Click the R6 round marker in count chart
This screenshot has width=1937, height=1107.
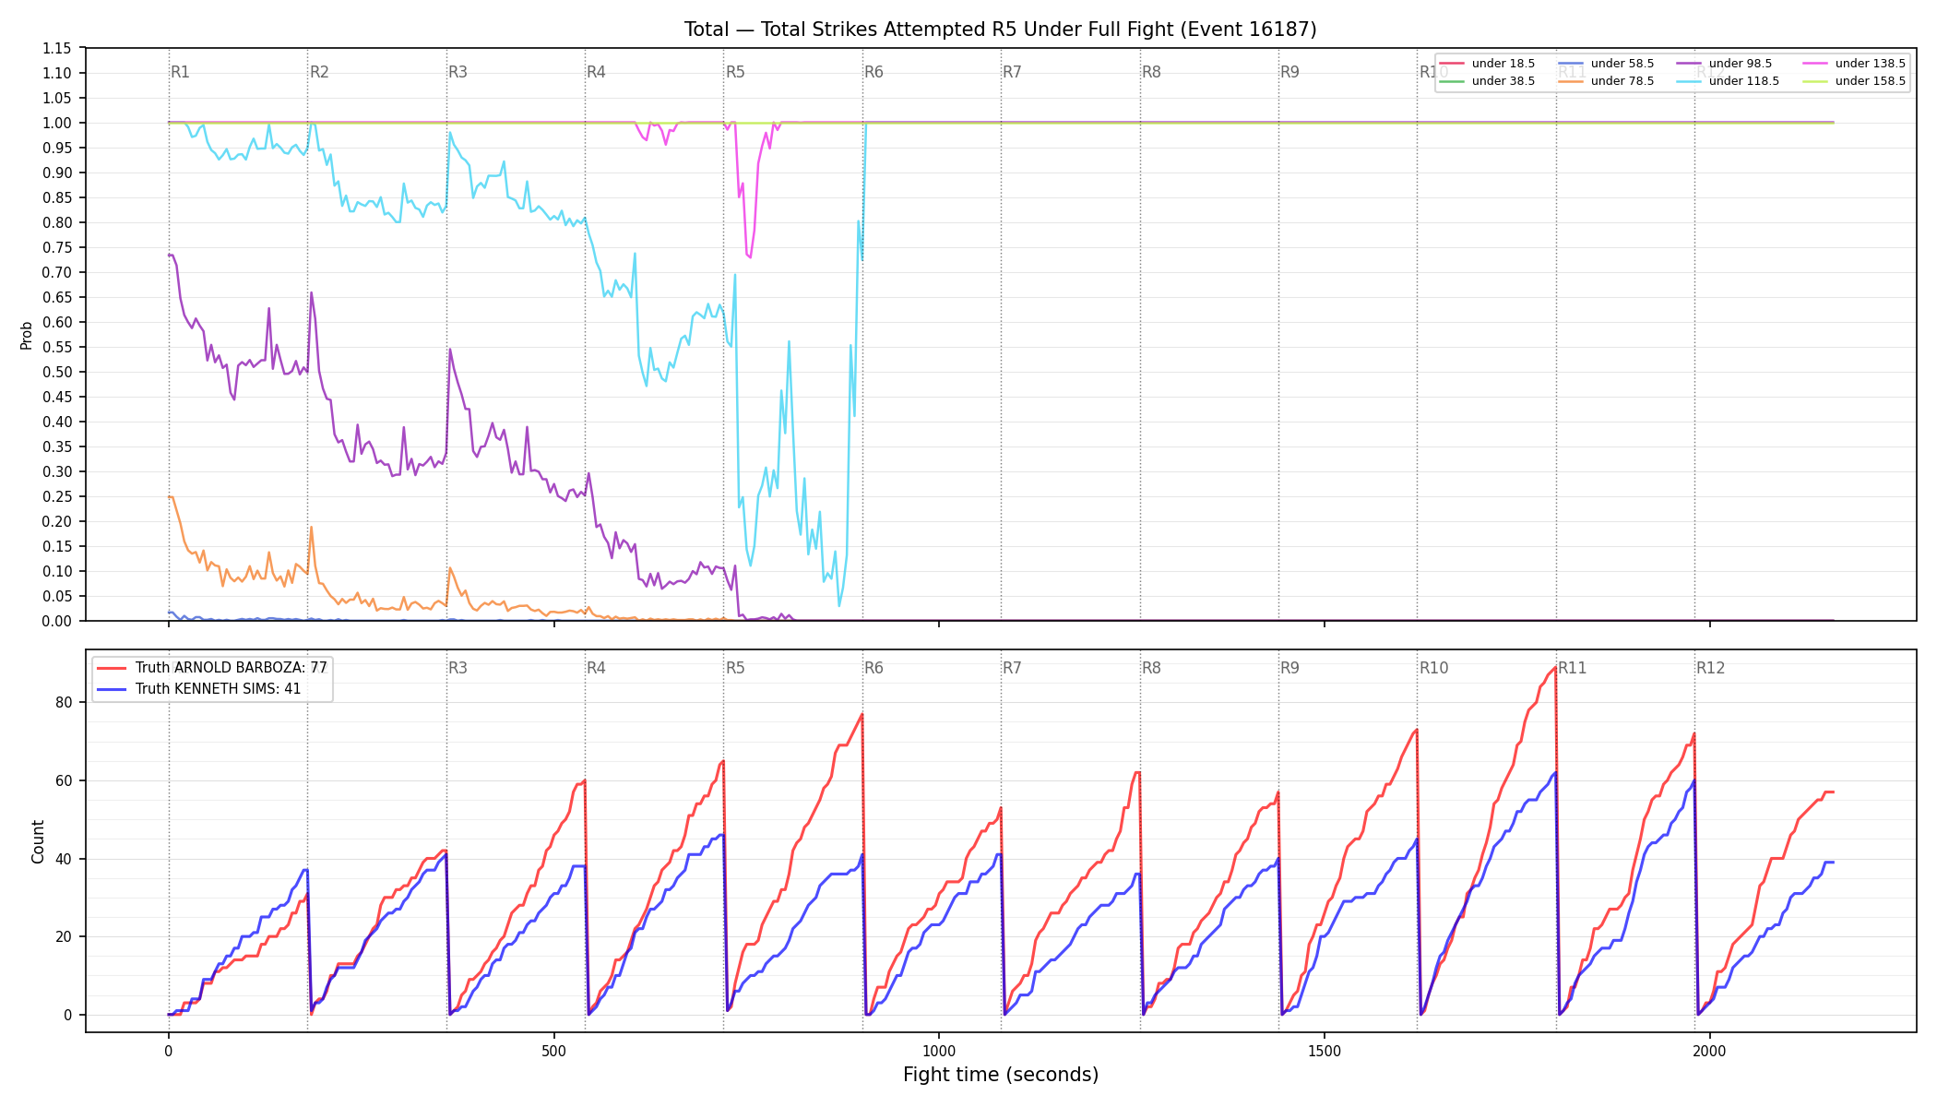(874, 668)
